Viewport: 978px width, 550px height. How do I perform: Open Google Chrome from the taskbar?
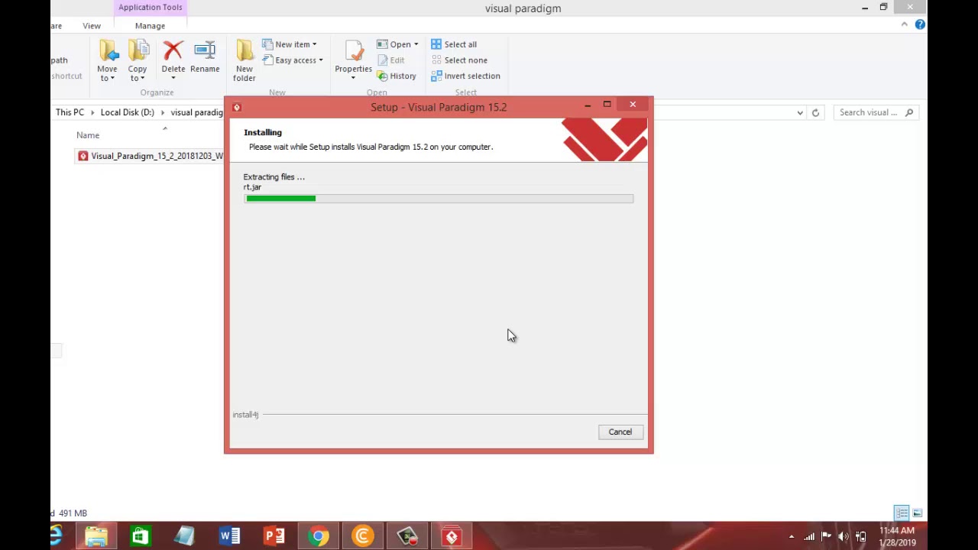point(319,536)
